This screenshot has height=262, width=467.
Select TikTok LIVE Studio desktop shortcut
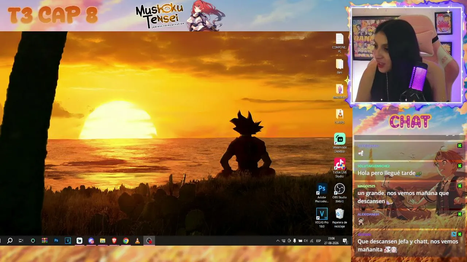coord(340,168)
